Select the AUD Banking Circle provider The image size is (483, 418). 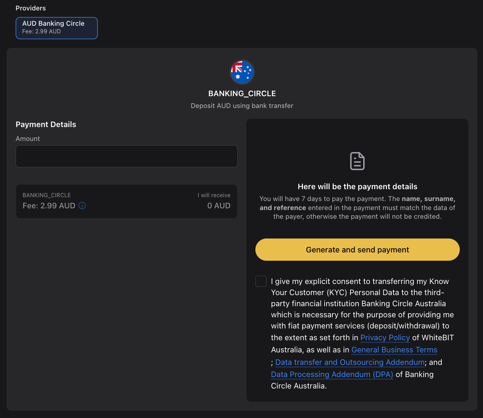[57, 28]
